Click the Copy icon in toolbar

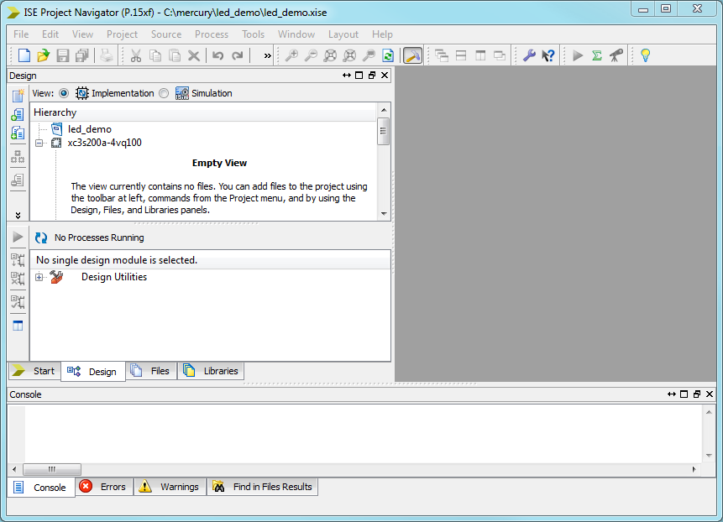click(155, 55)
